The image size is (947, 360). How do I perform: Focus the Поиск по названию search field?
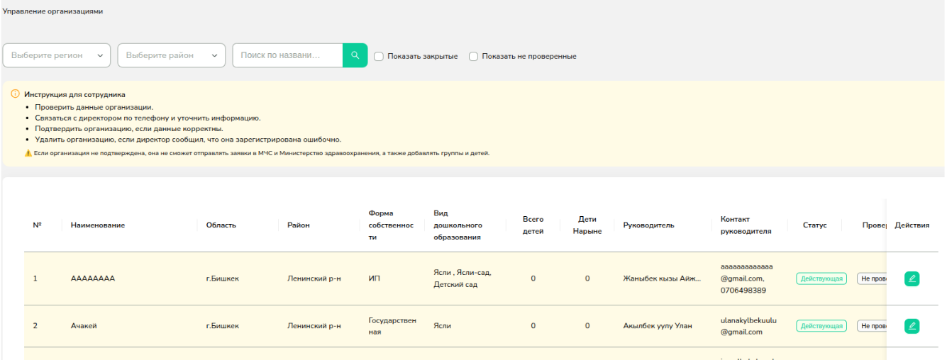tap(287, 55)
